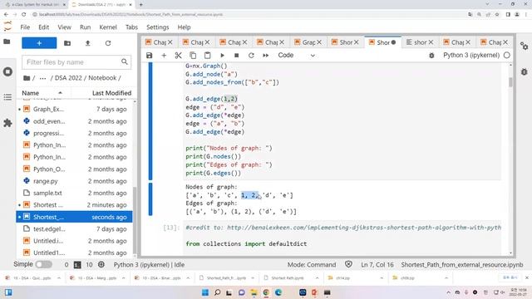The height and width of the screenshot is (299, 532).
Task: Open the Tabs menu
Action: (x=131, y=27)
